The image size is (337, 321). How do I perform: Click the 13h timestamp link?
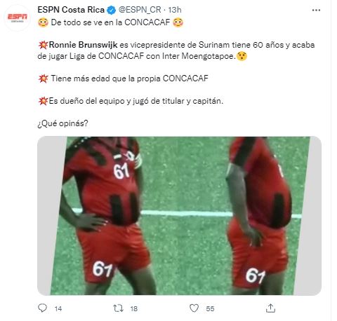pos(175,10)
